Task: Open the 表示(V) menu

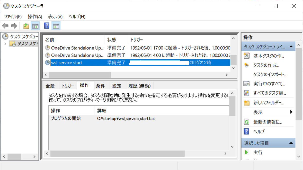Action: tap(55, 17)
